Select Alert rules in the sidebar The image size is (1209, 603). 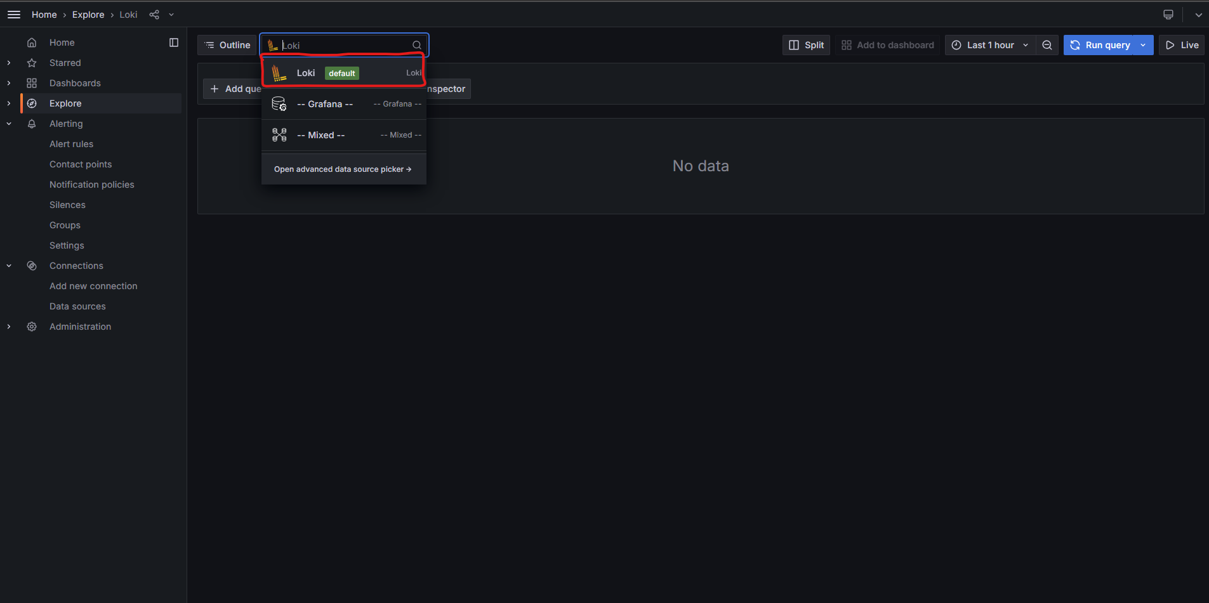click(71, 144)
